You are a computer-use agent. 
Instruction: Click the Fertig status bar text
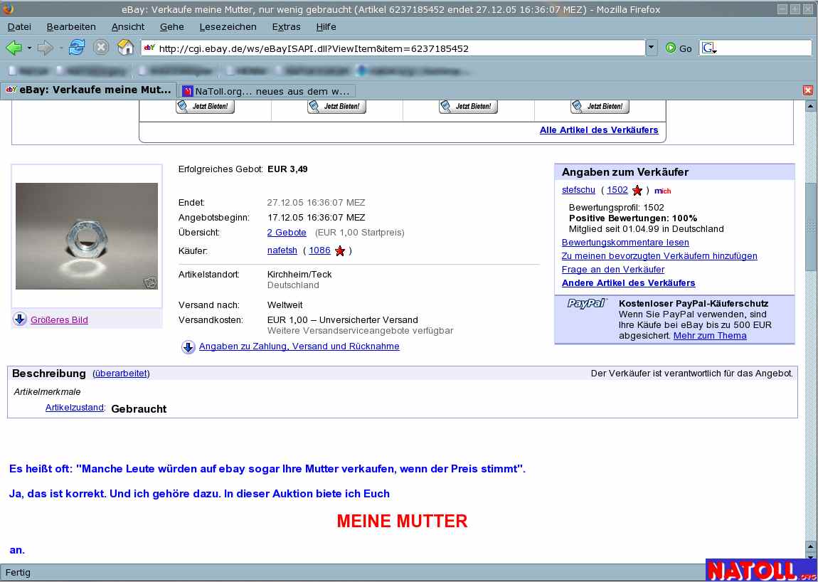coord(18,573)
